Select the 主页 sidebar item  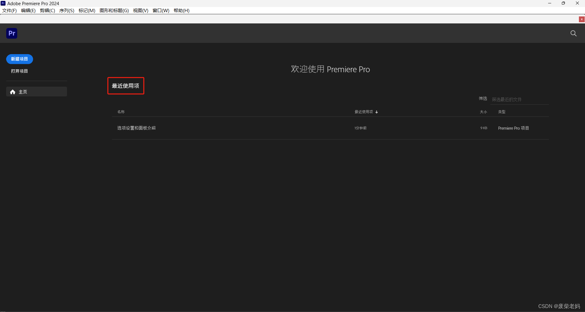pos(37,92)
